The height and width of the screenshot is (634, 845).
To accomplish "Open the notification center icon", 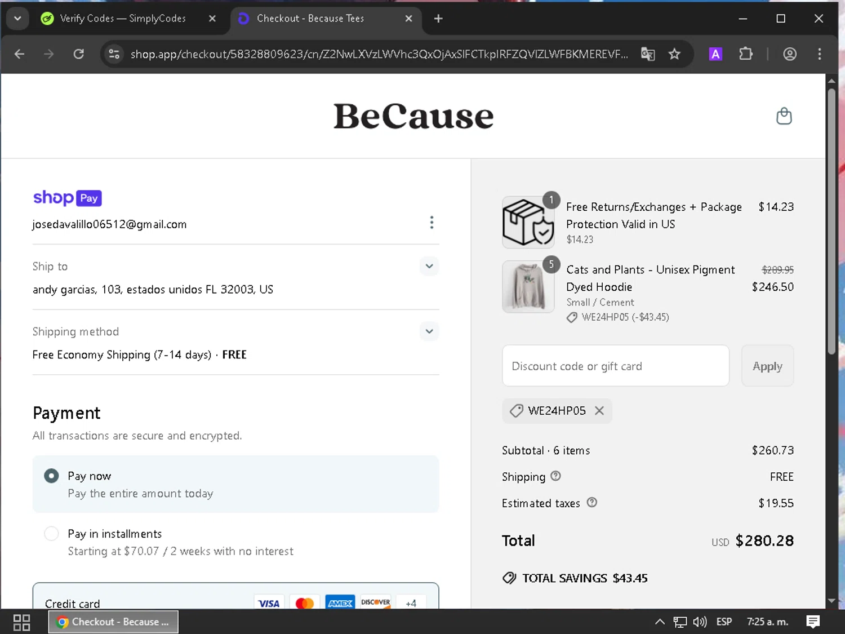I will (x=813, y=622).
